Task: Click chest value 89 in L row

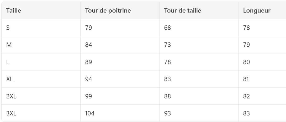Action: (x=88, y=62)
